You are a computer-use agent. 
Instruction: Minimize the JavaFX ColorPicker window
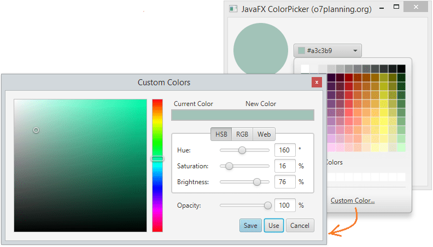[x=382, y=8]
